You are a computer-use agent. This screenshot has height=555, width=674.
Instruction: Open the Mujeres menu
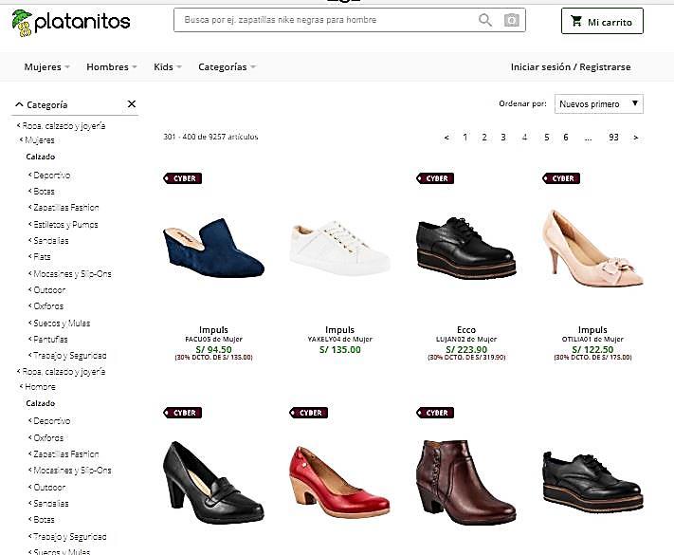click(x=46, y=67)
